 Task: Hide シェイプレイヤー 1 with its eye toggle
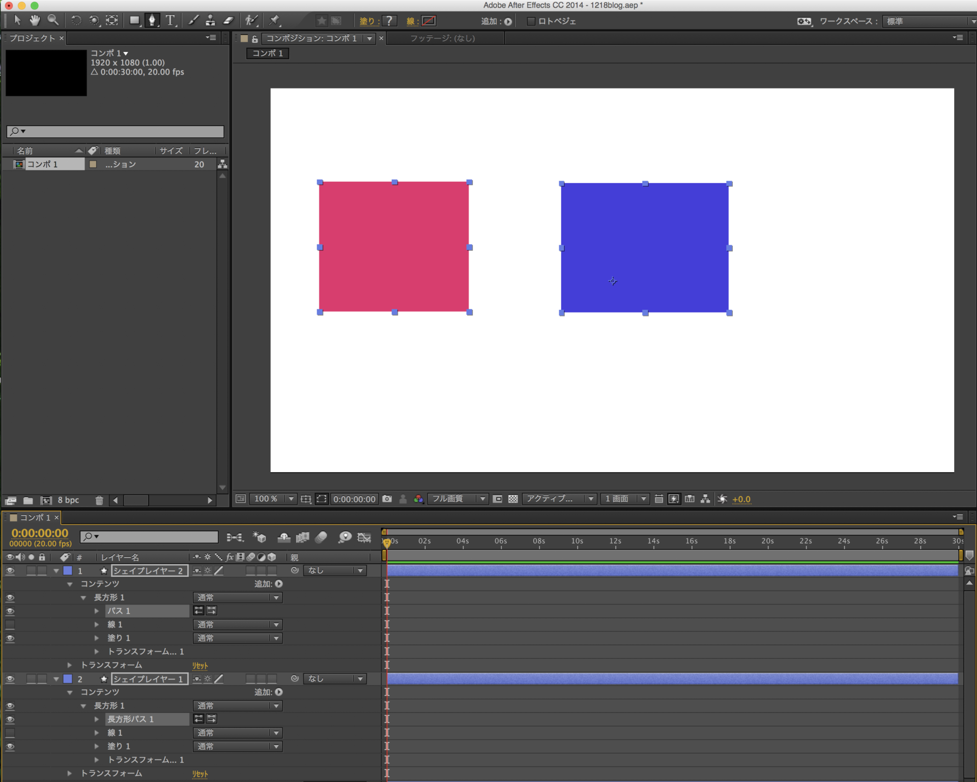[x=10, y=679]
